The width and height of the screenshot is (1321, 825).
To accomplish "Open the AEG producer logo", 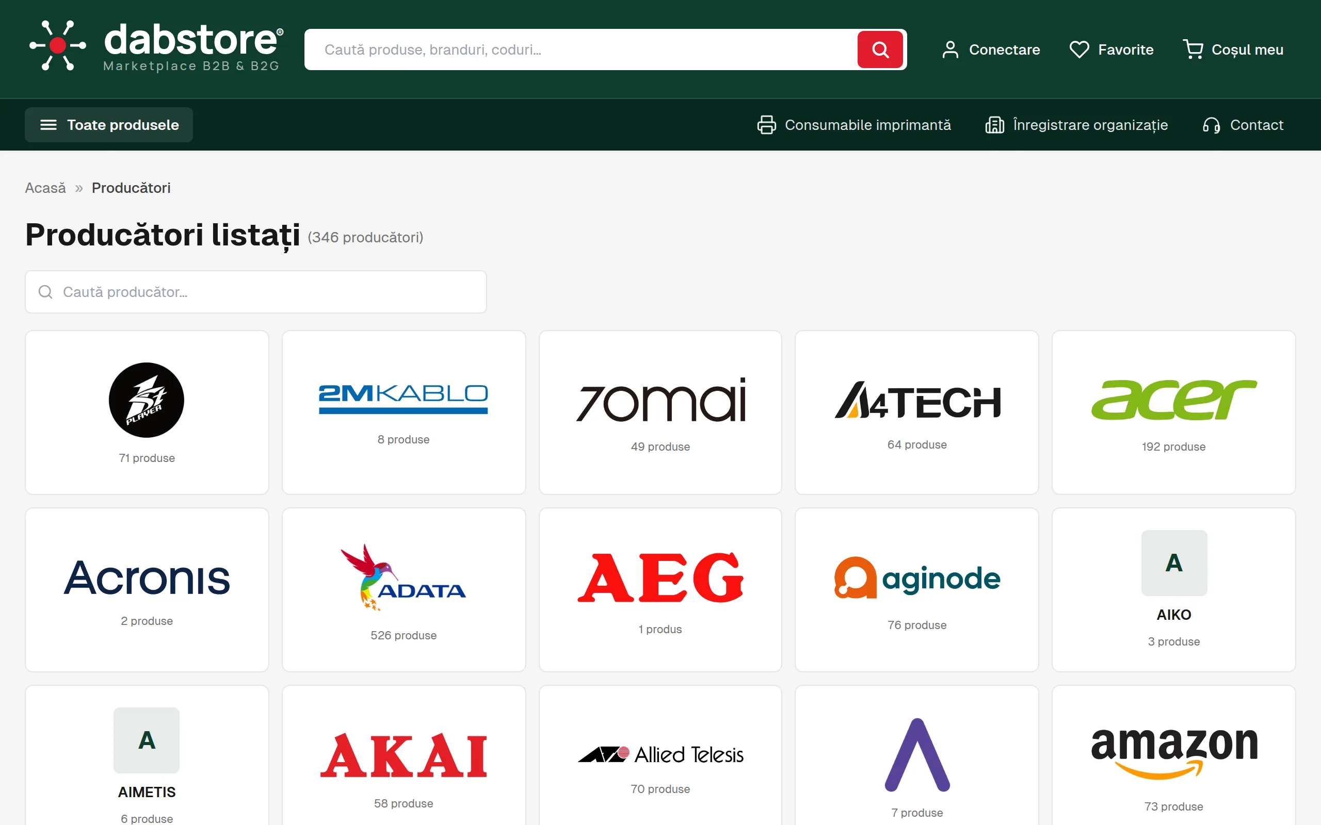I will pyautogui.click(x=660, y=577).
